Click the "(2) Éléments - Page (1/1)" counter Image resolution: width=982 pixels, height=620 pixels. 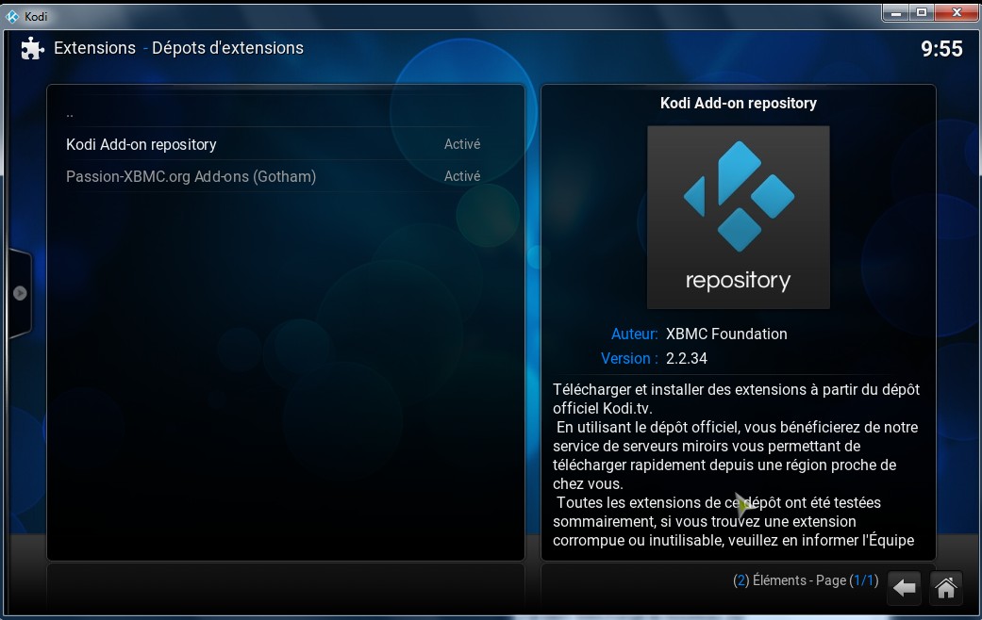tap(806, 580)
